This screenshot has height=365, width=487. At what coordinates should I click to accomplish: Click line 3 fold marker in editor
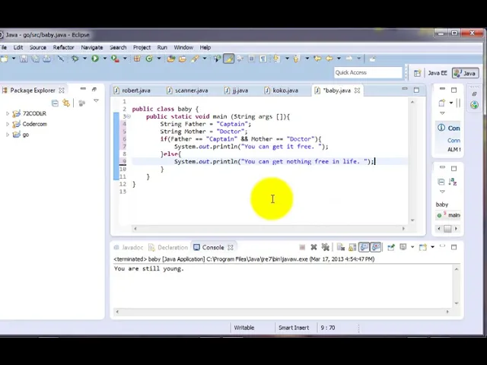click(x=129, y=116)
